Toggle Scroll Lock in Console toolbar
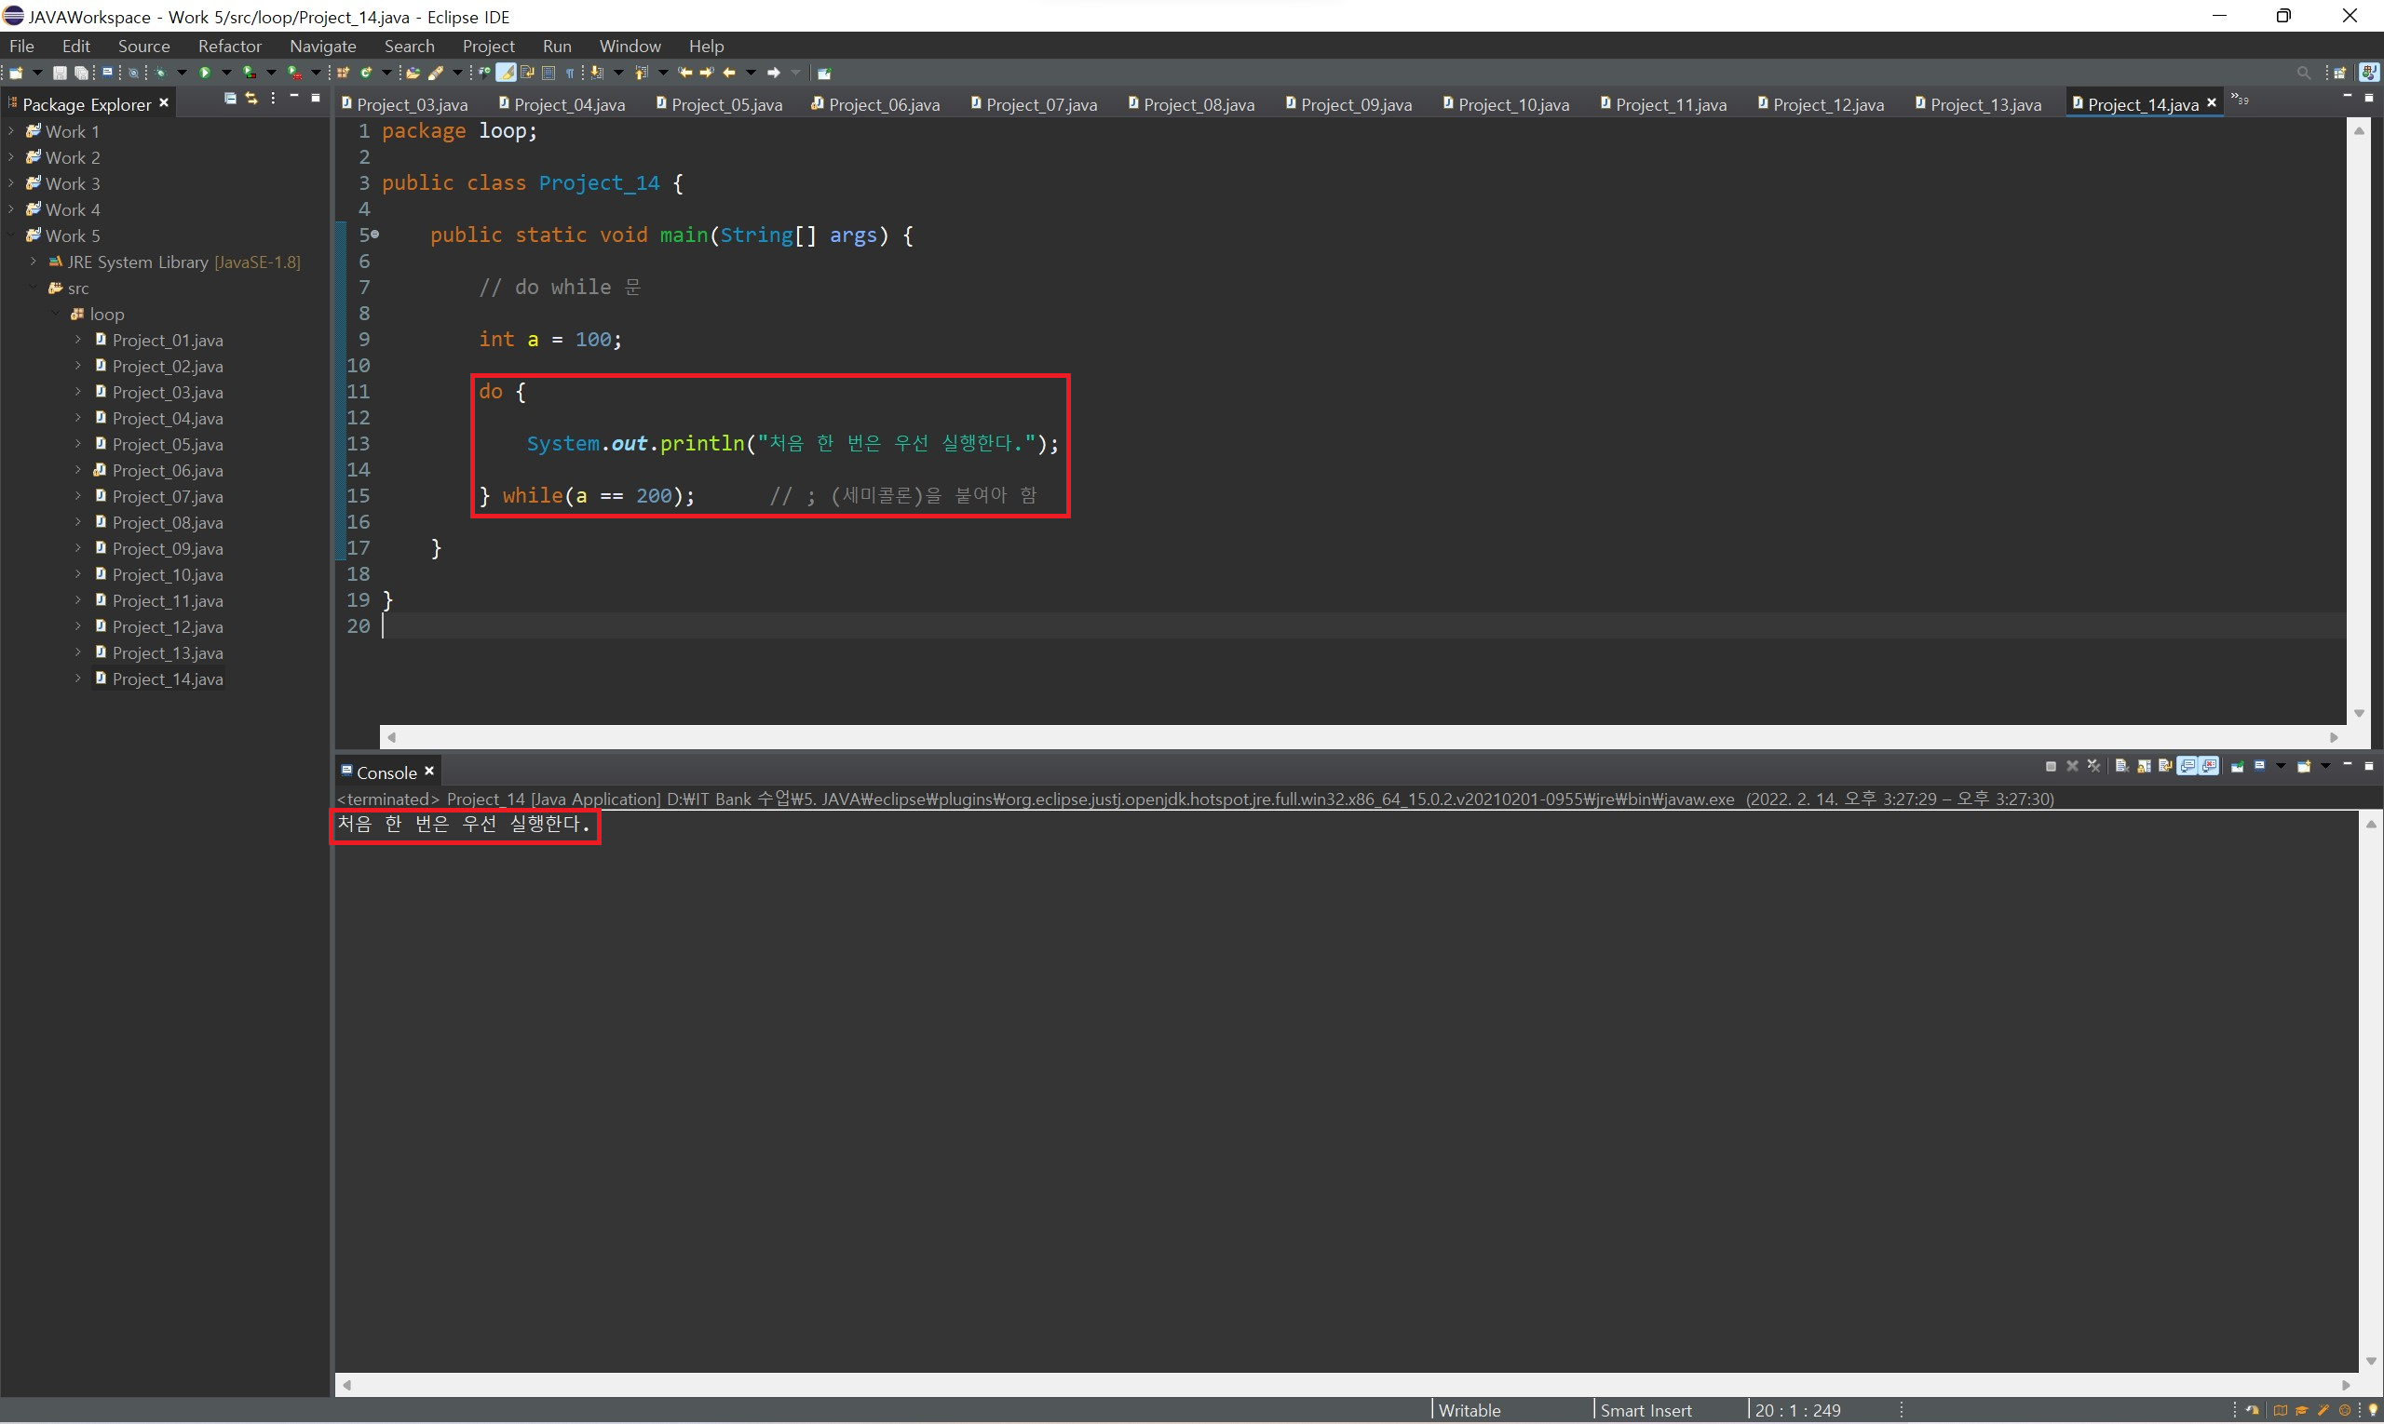Screen dimensions: 2384x1424 click(2144, 767)
